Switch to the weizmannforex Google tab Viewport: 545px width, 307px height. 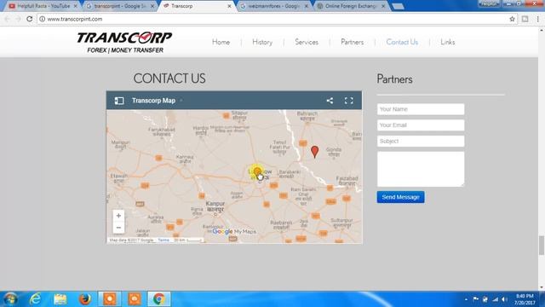(274, 6)
